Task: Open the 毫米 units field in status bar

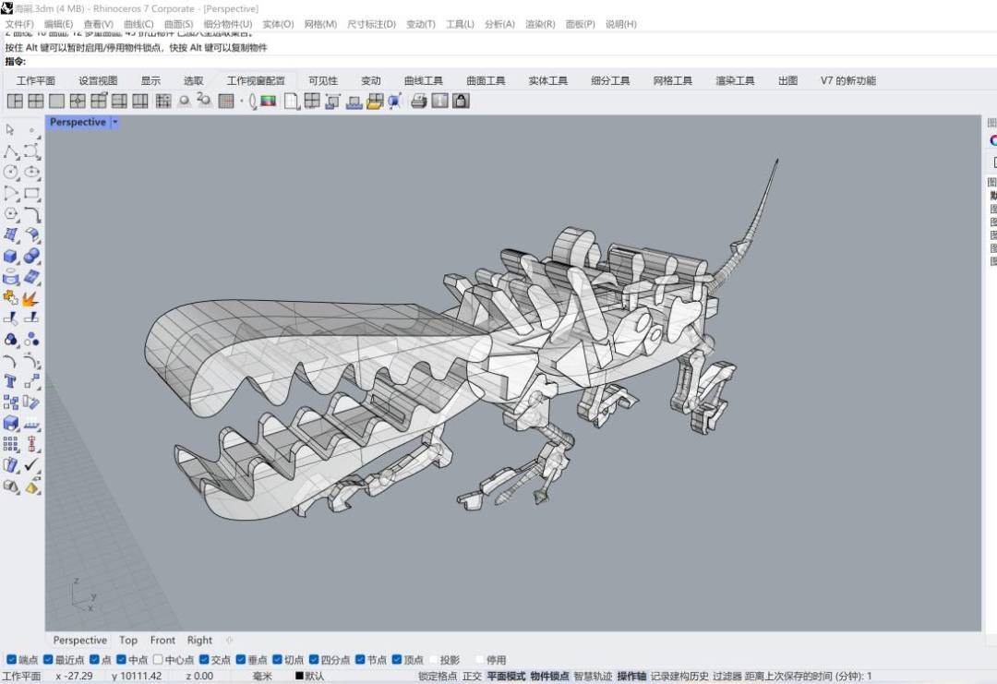Action: click(263, 677)
